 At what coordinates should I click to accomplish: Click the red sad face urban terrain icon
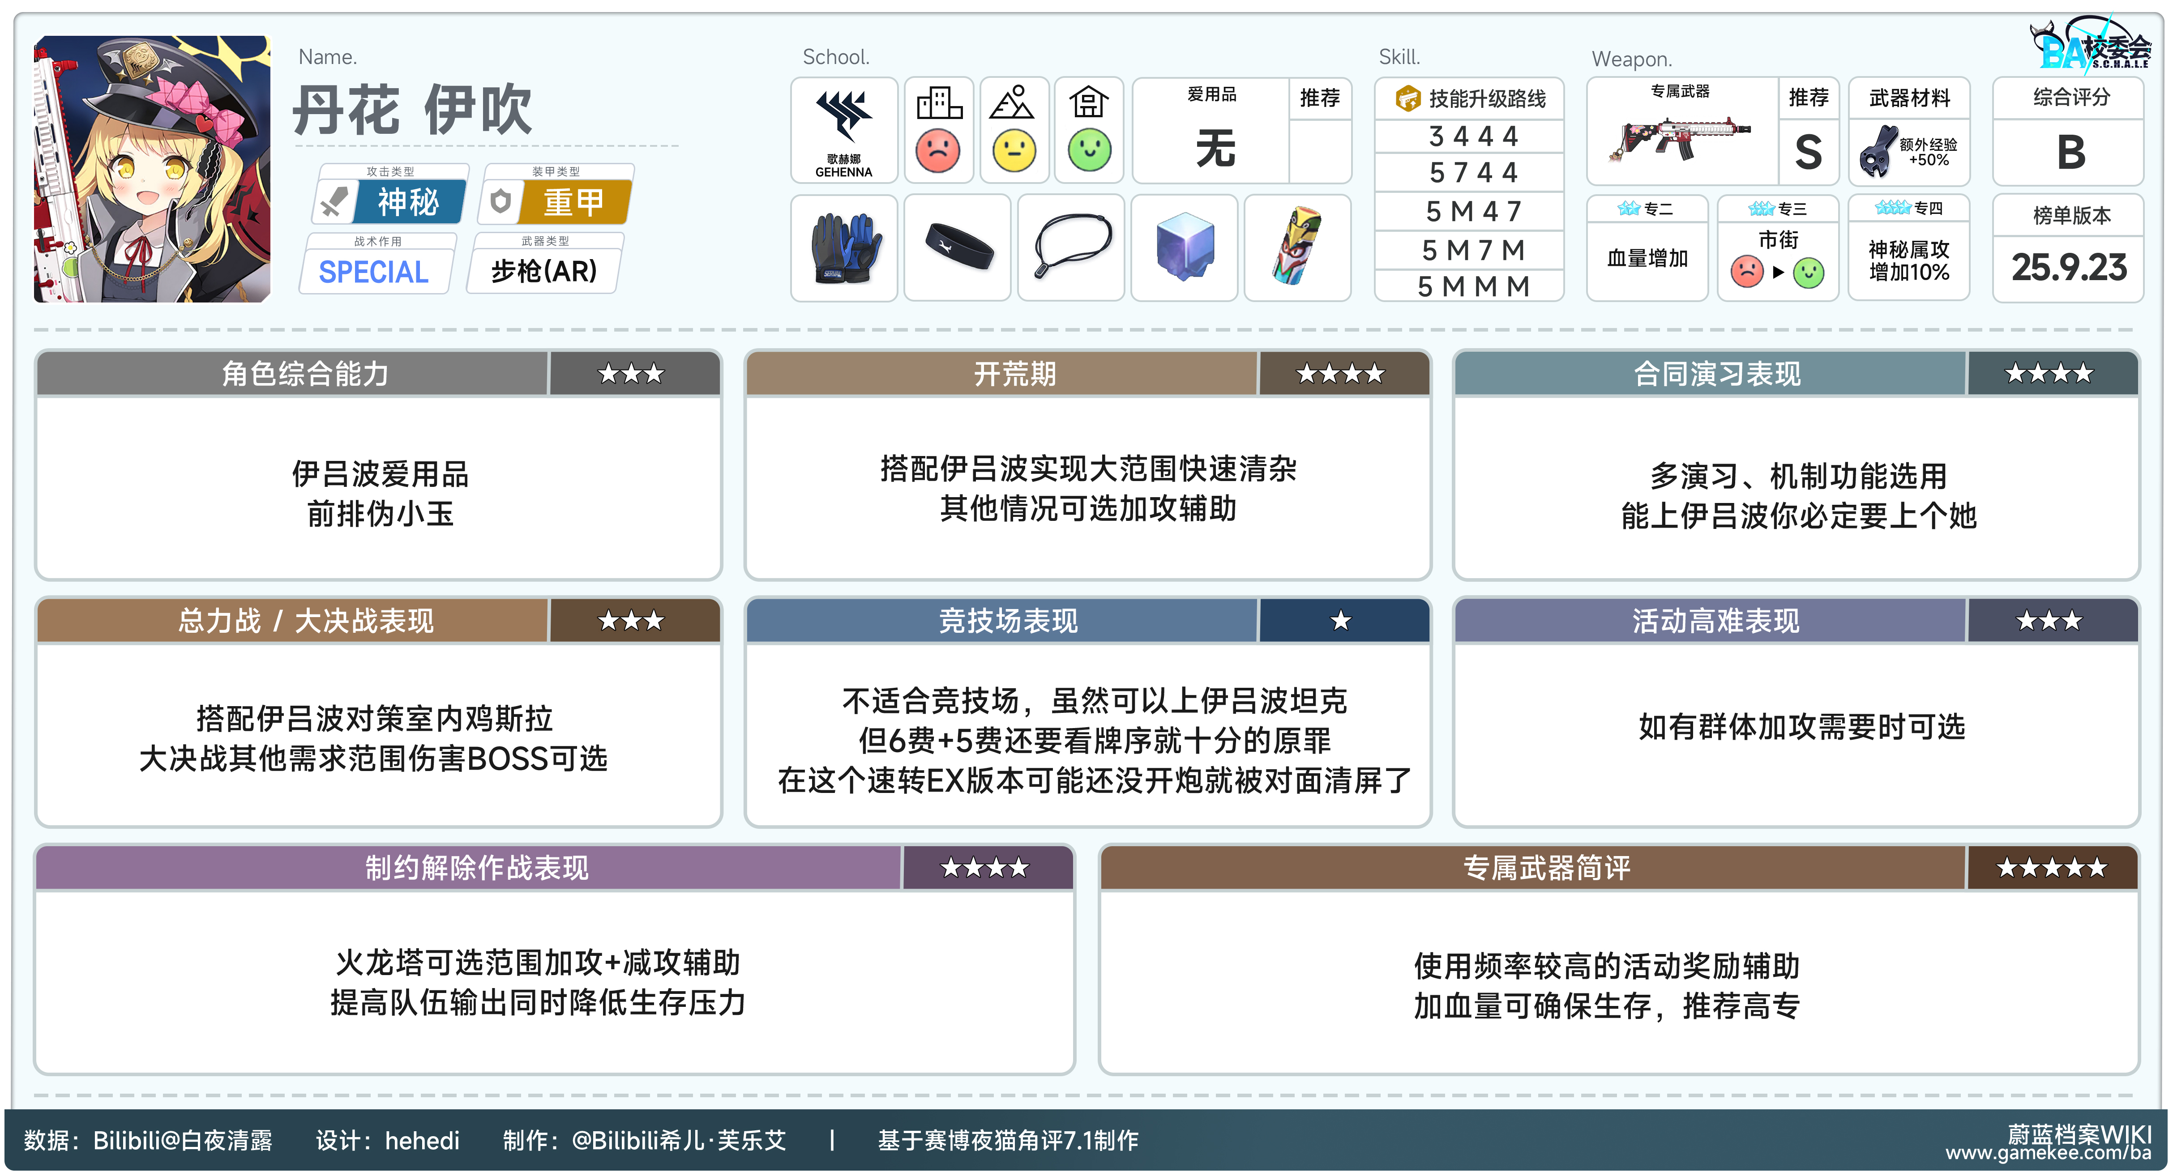click(937, 151)
